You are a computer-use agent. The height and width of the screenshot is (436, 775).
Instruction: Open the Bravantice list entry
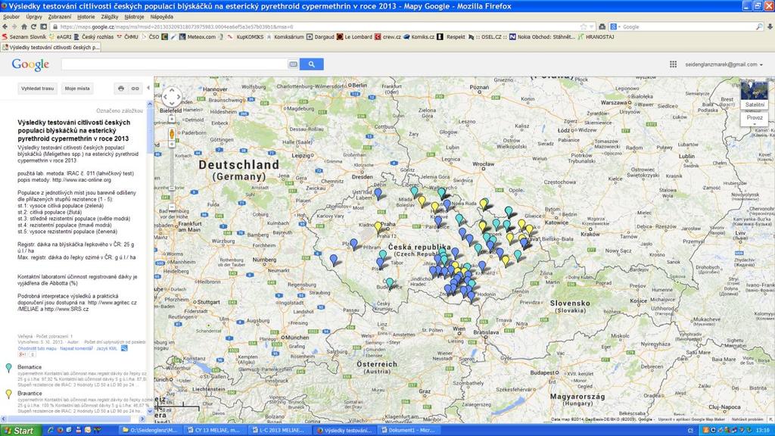click(30, 394)
